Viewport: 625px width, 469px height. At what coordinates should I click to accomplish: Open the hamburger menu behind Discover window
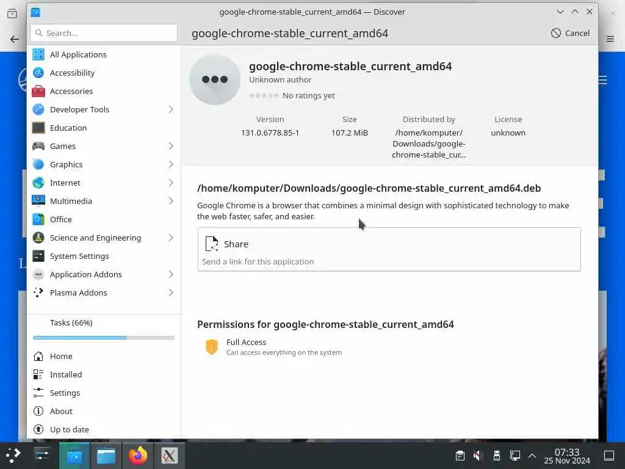[x=610, y=38]
